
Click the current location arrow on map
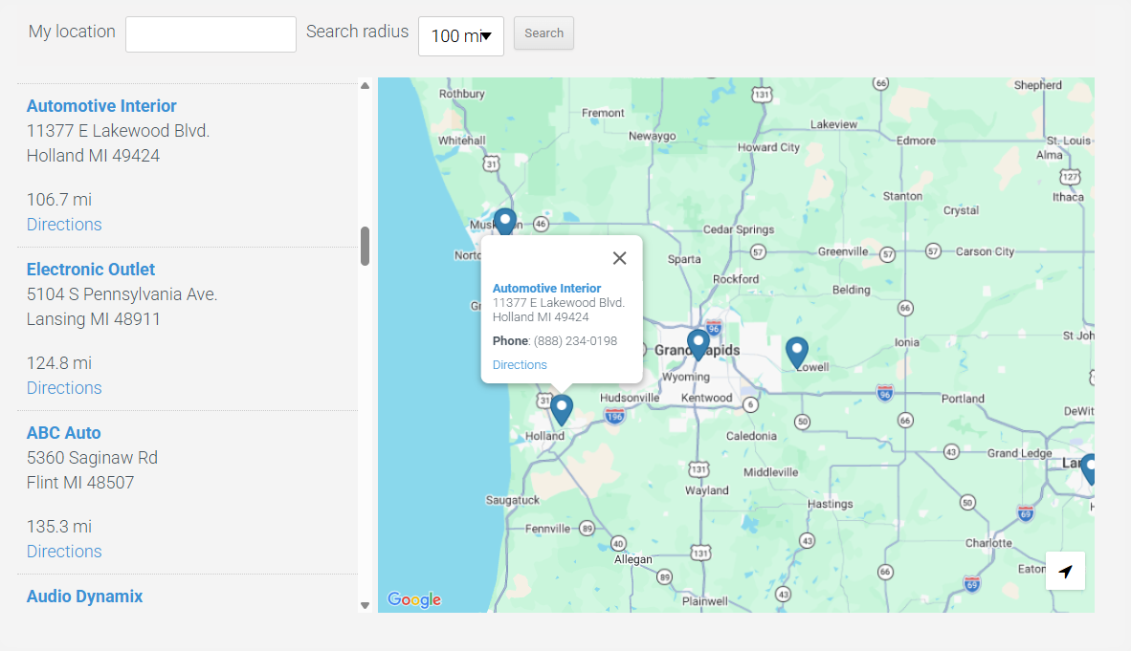pos(1065,572)
